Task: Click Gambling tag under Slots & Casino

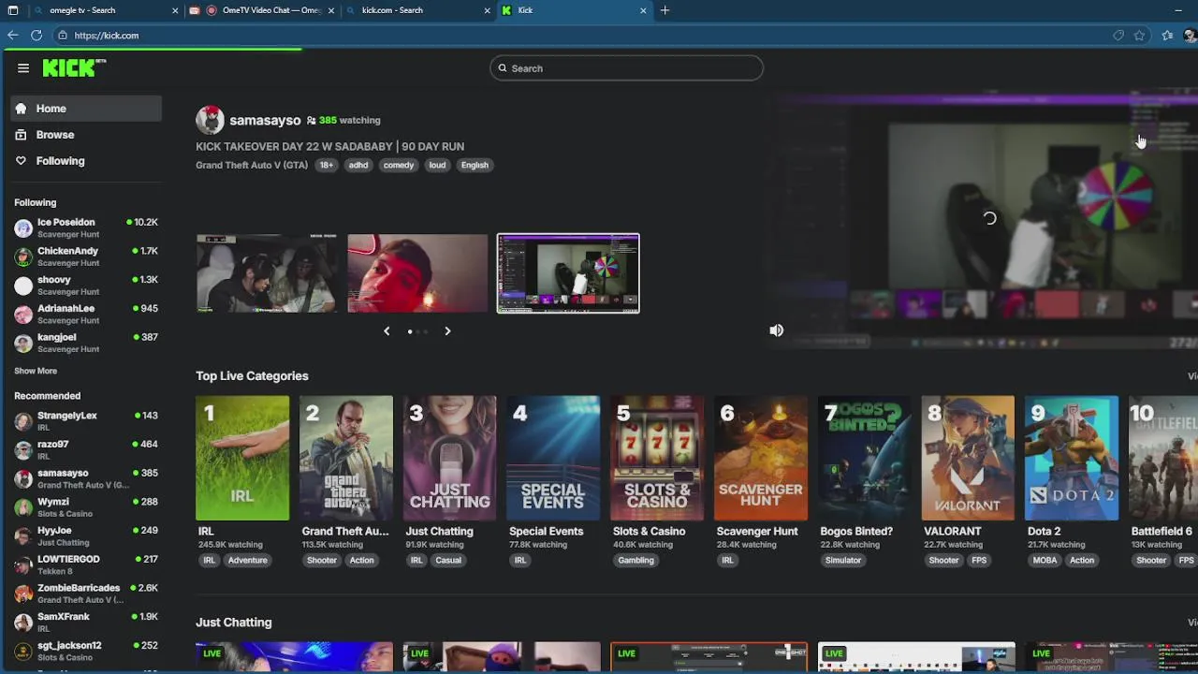Action: [x=636, y=561]
